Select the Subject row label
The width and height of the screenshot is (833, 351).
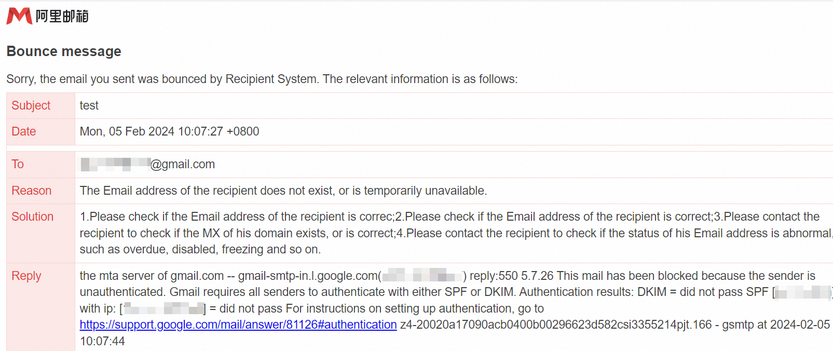click(31, 105)
